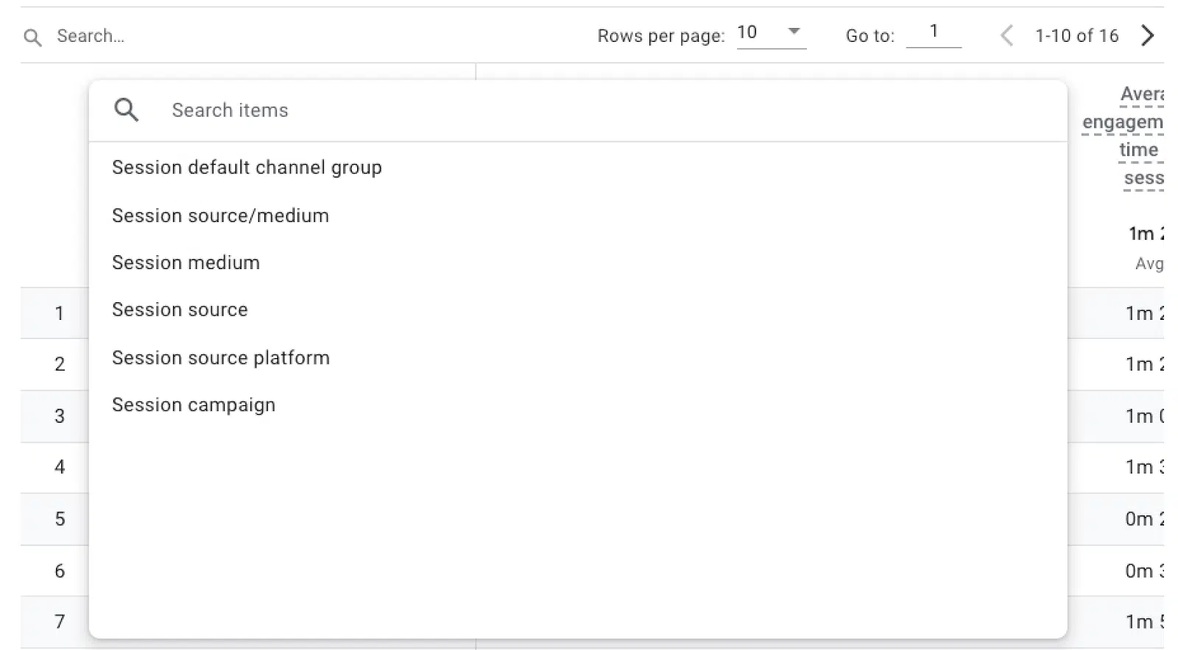Click row number 4 in the table

tap(59, 467)
